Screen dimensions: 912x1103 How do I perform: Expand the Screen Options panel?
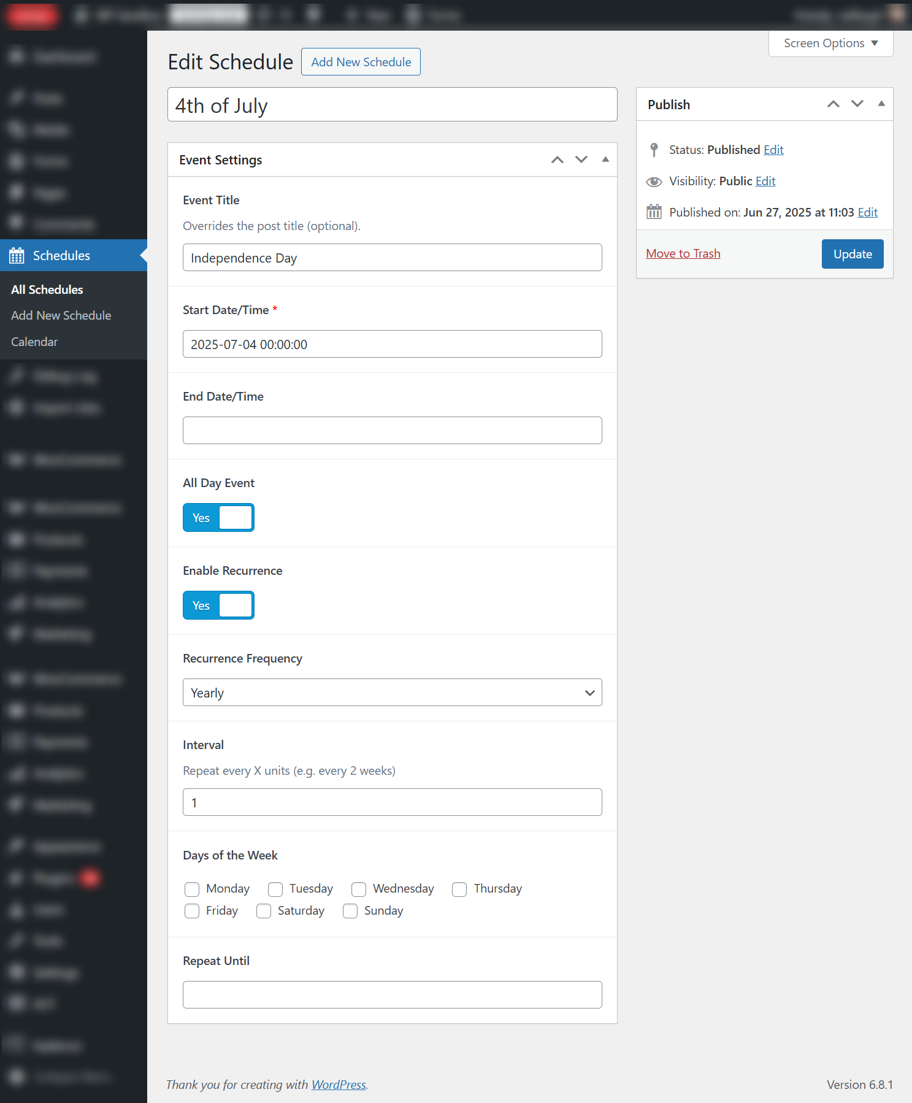(x=830, y=43)
